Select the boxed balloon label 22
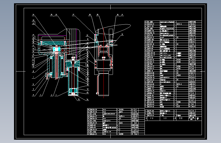221x143 pixels. click(x=33, y=23)
